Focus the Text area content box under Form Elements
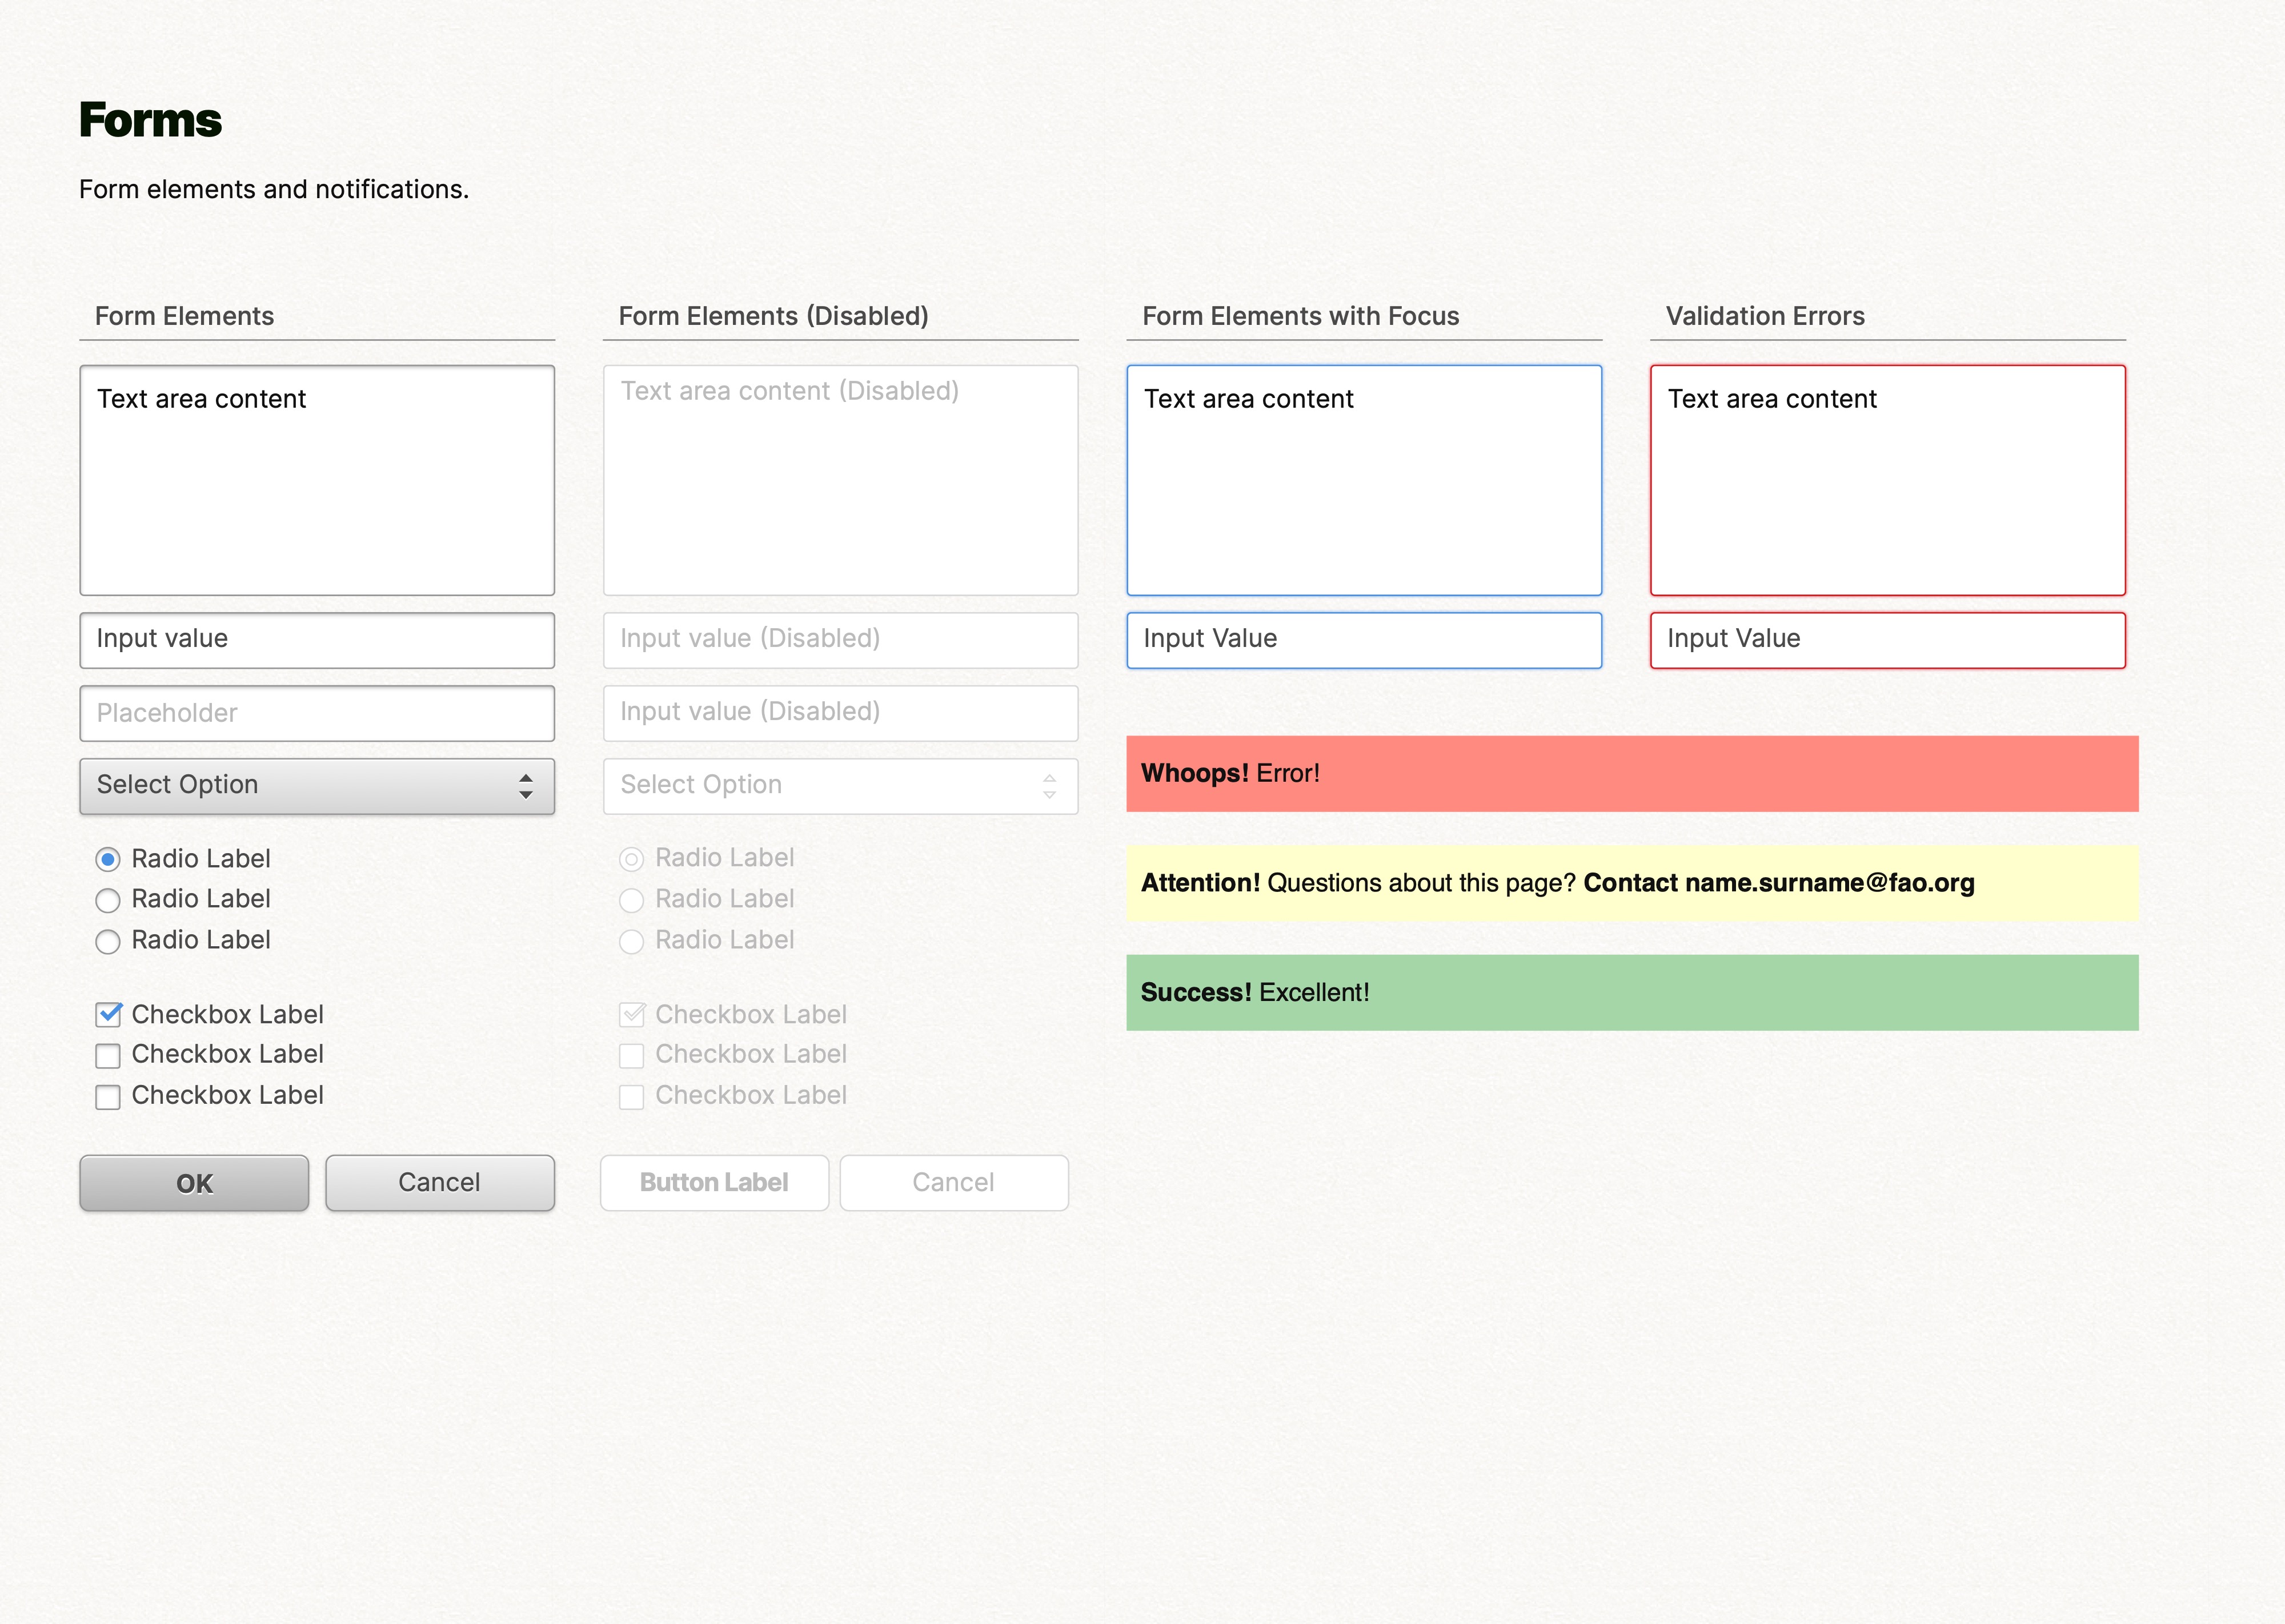This screenshot has height=1624, width=2285. pyautogui.click(x=316, y=480)
